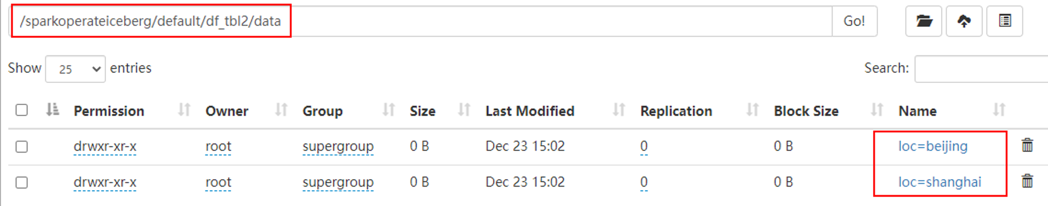This screenshot has height=206, width=1048.
Task: Click the create directory folder icon
Action: 924,21
